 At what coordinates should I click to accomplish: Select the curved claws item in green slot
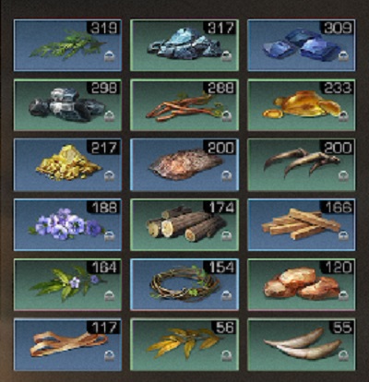pos(302,164)
